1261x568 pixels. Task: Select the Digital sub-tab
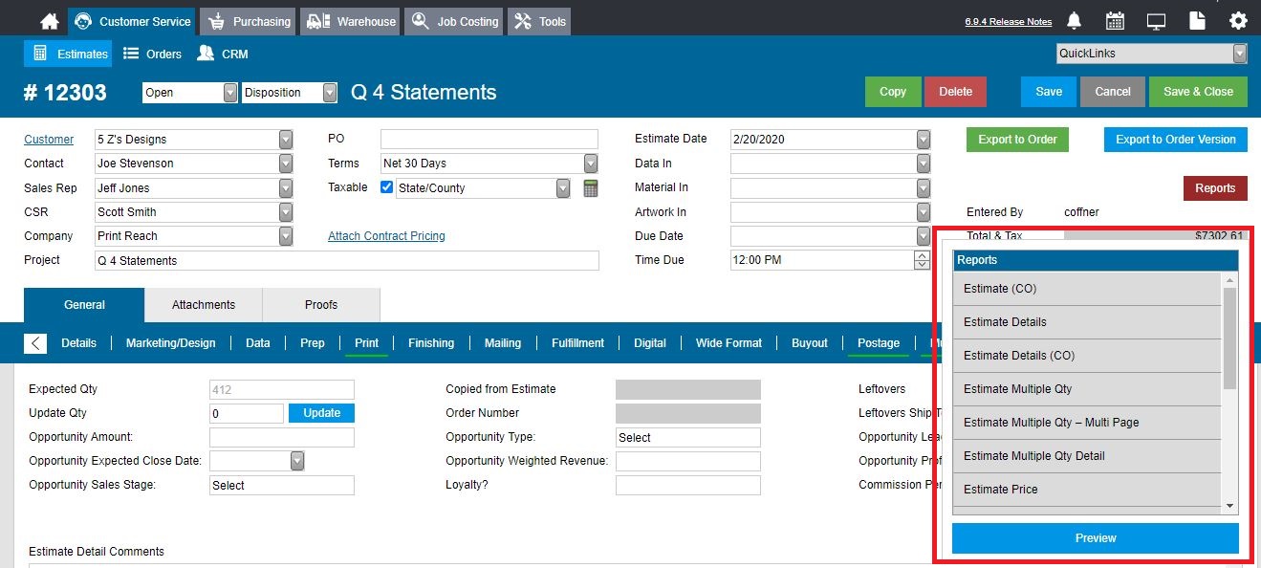(650, 343)
